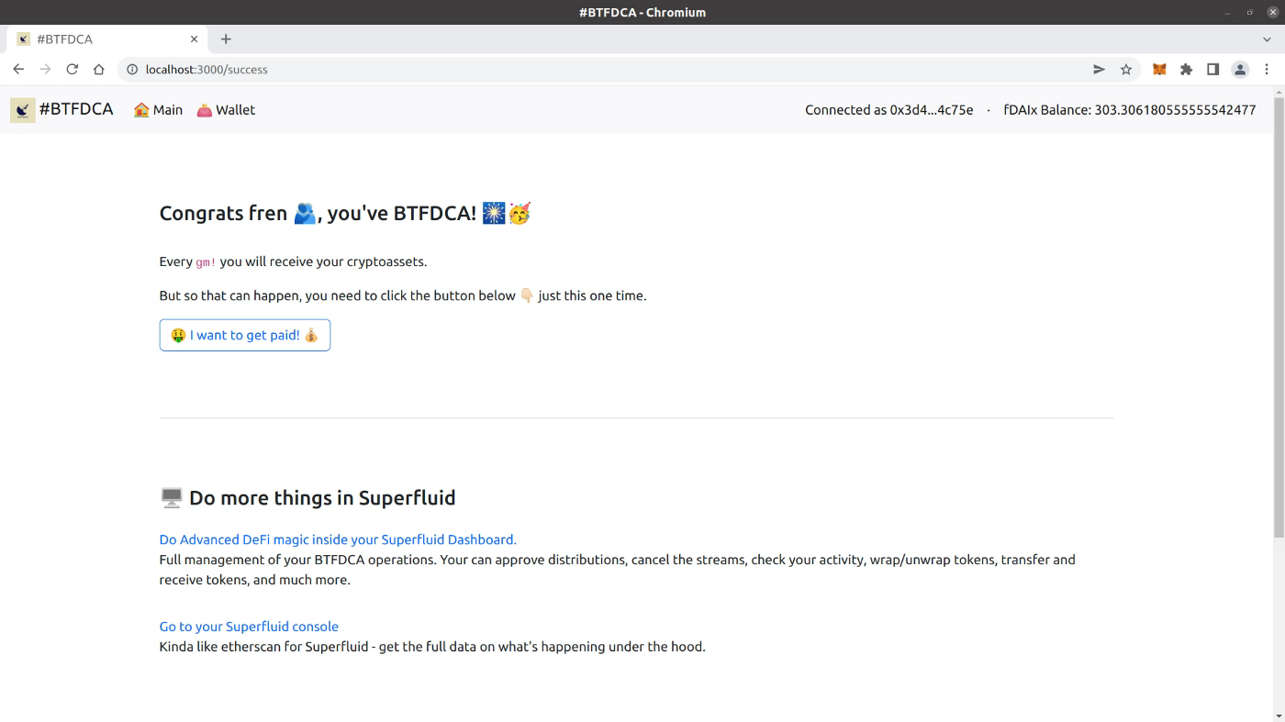The image size is (1285, 722).
Task: Close the Chromium window
Action: coord(1273,12)
